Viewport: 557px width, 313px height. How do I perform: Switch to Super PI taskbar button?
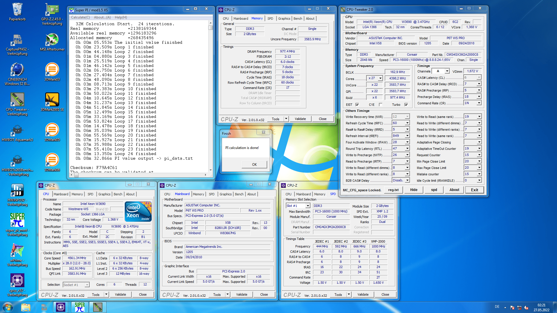[79, 307]
